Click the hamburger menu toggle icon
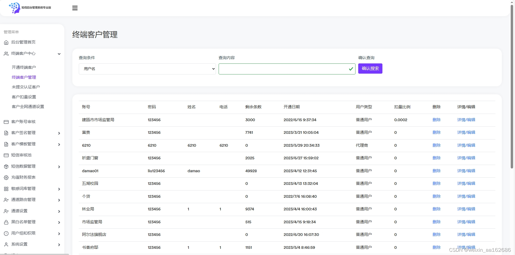 pos(75,8)
